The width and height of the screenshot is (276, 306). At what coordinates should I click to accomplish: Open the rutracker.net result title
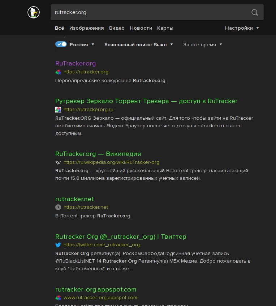point(74,199)
